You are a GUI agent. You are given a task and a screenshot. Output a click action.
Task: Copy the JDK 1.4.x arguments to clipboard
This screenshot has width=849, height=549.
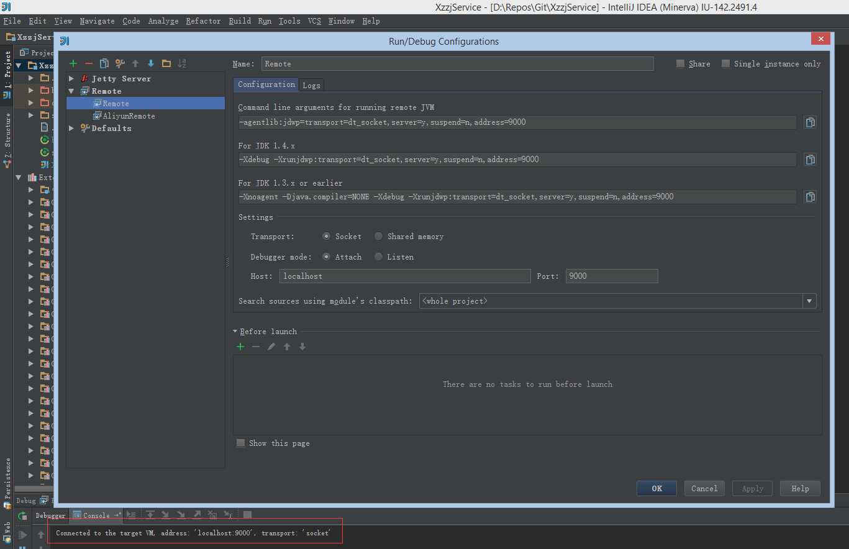(810, 160)
